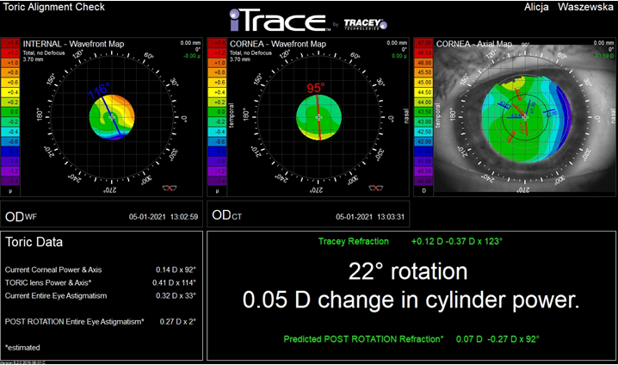Click the '*estimated' footnote
Viewport: 618px width, 365px height.
tap(22, 348)
